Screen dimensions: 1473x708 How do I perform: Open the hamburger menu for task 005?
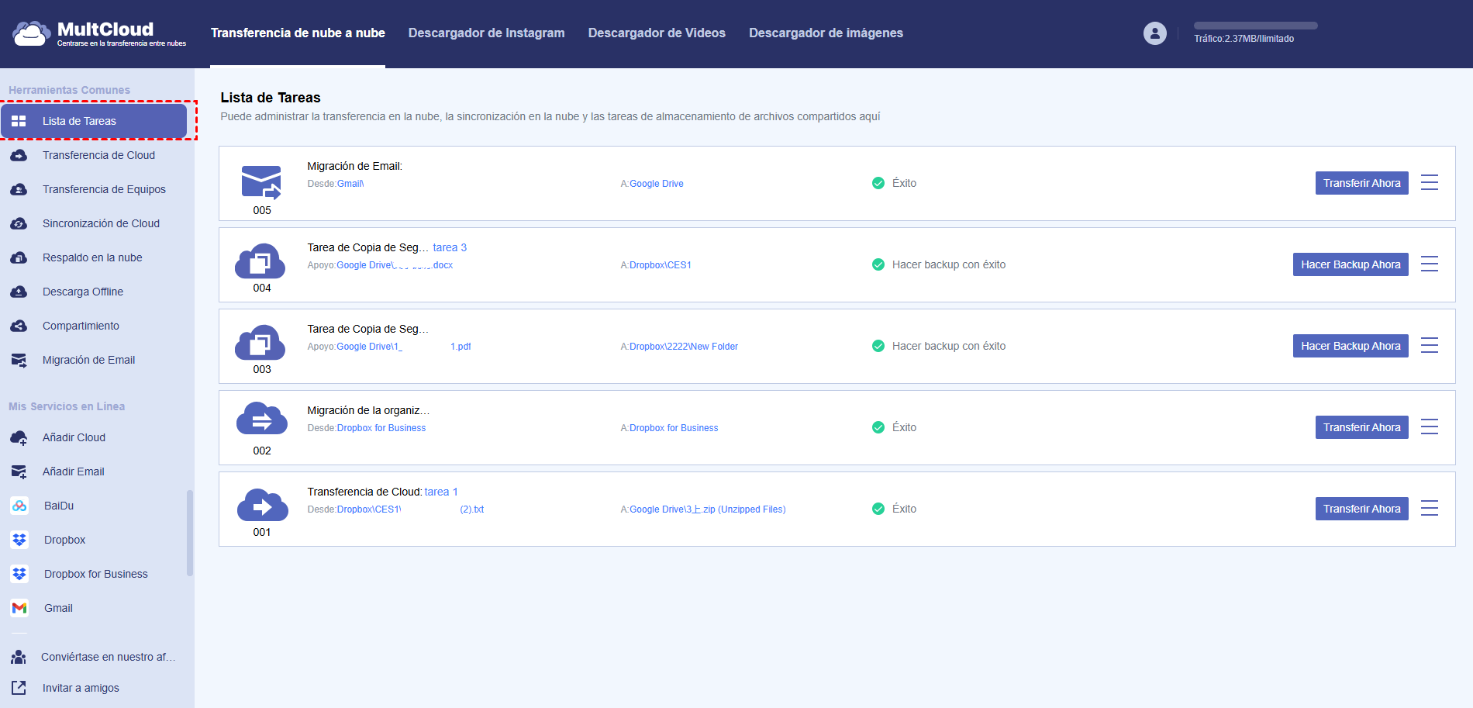tap(1429, 183)
